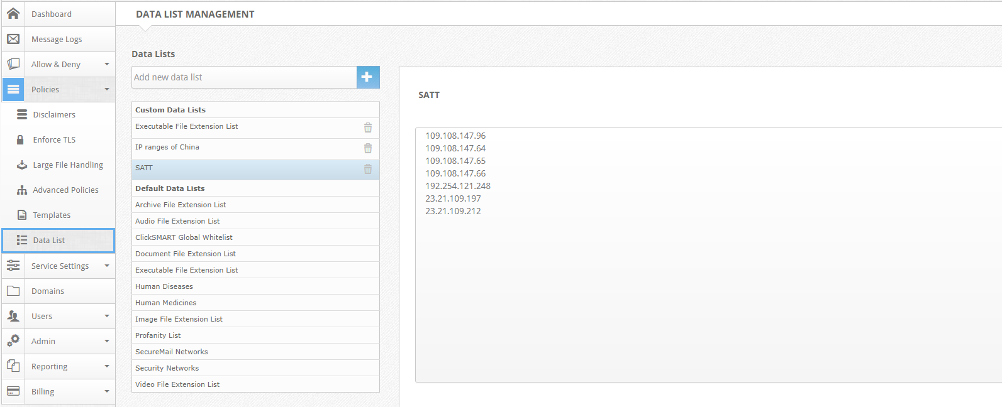
Task: Open Audio File Extension List
Action: [255, 221]
